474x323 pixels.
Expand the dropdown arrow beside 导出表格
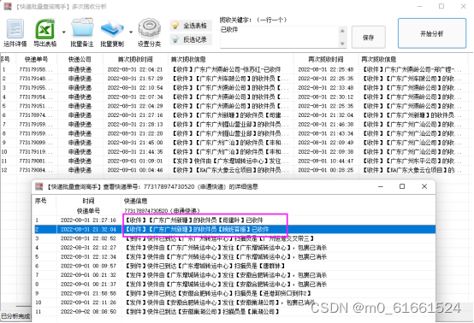point(64,32)
